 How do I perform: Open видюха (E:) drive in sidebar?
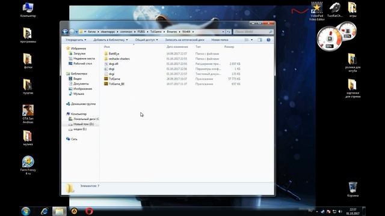point(78,129)
